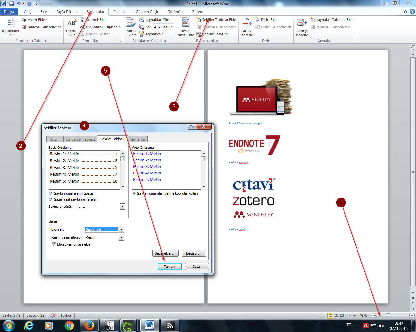The width and height of the screenshot is (416, 332).
Task: Open Firefox from the taskbar
Action: (x=89, y=325)
